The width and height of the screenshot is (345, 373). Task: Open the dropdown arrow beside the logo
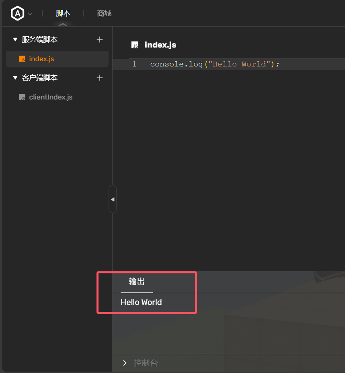click(30, 14)
